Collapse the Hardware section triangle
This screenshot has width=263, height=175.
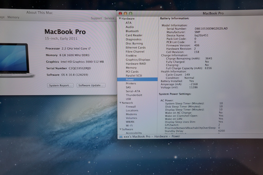(x=120, y=18)
